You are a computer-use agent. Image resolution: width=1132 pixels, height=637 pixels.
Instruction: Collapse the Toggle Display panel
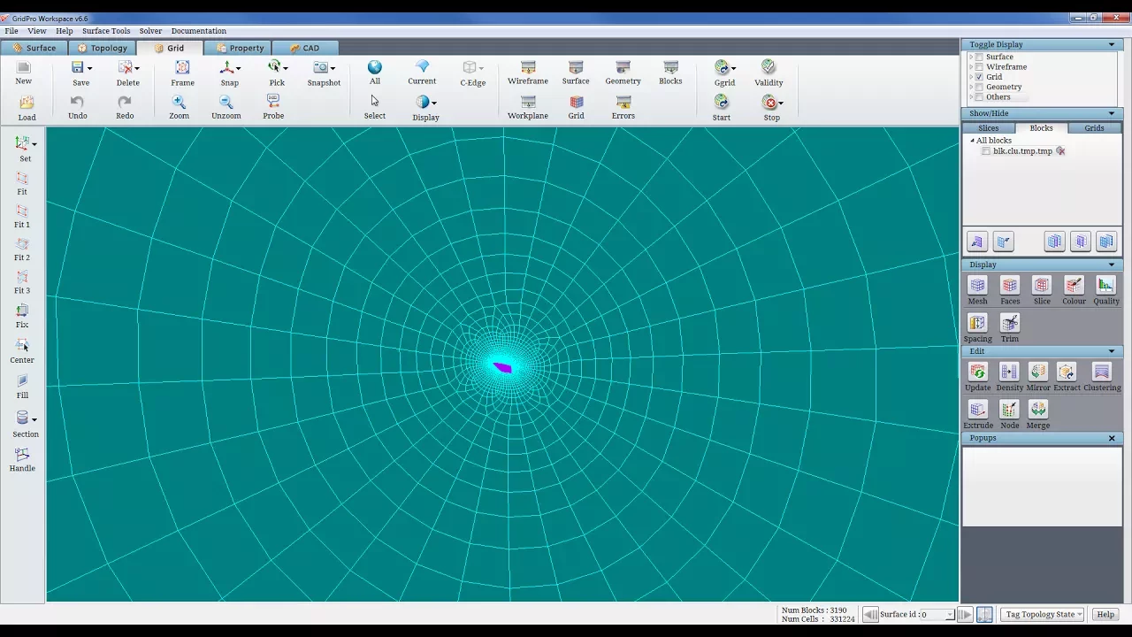tap(1112, 44)
